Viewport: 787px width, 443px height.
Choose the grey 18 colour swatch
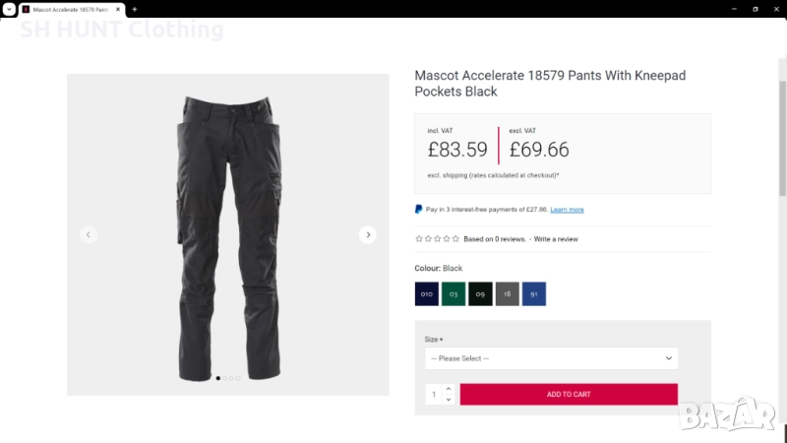[508, 293]
